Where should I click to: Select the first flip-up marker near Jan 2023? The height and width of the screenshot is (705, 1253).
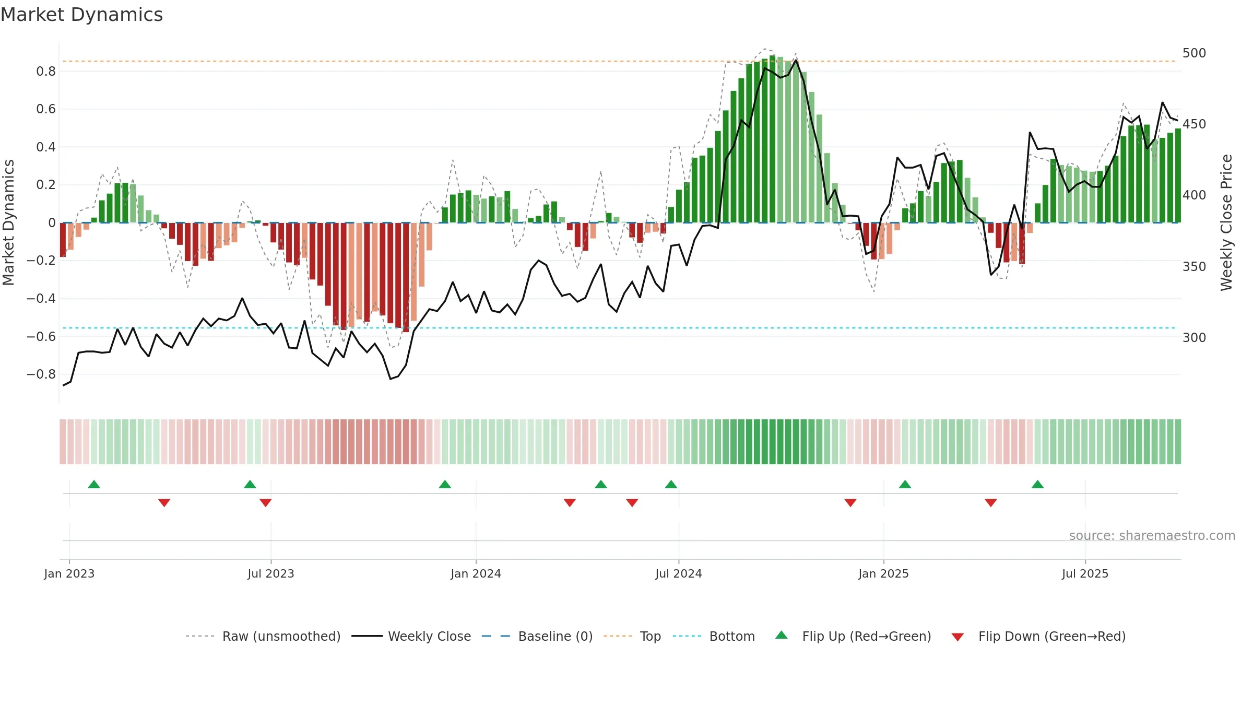[x=94, y=484]
